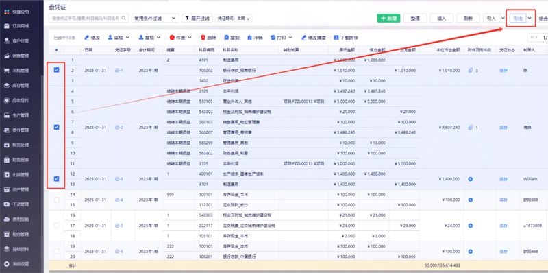
Task: Click the red 删除 trash icon
Action: coord(203,38)
